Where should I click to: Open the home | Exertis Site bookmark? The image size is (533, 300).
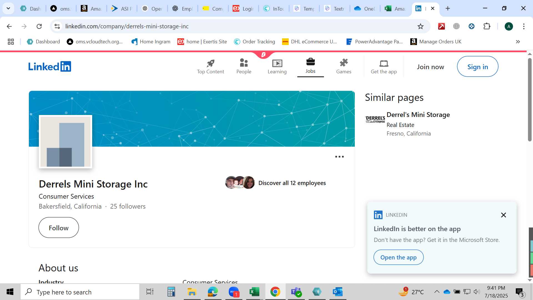pos(202,42)
